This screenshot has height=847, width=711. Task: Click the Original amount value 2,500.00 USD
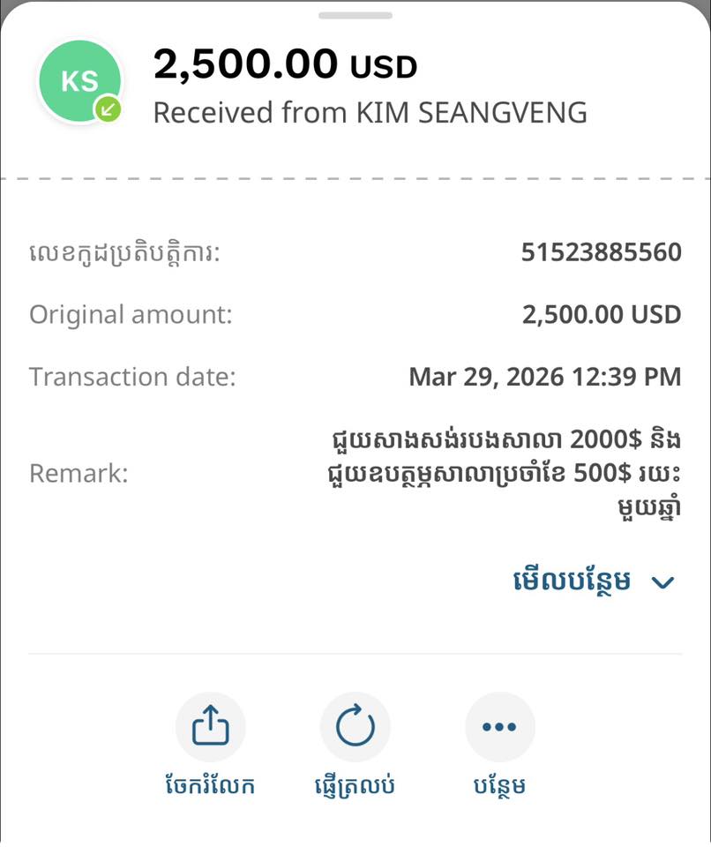point(601,315)
